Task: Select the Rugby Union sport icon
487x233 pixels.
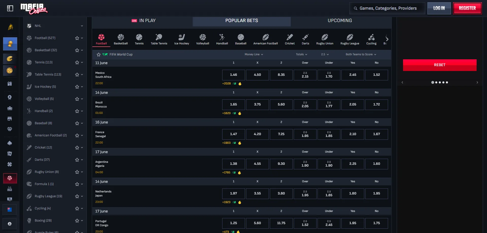Action: tap(325, 39)
